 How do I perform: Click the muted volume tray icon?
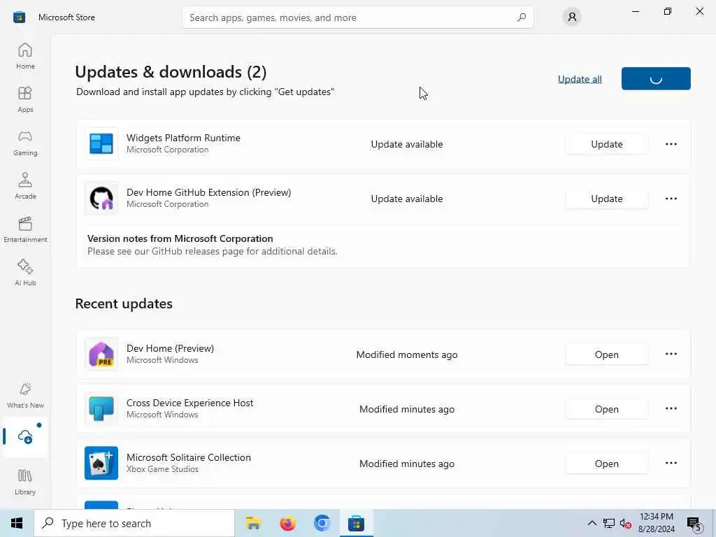click(x=626, y=523)
